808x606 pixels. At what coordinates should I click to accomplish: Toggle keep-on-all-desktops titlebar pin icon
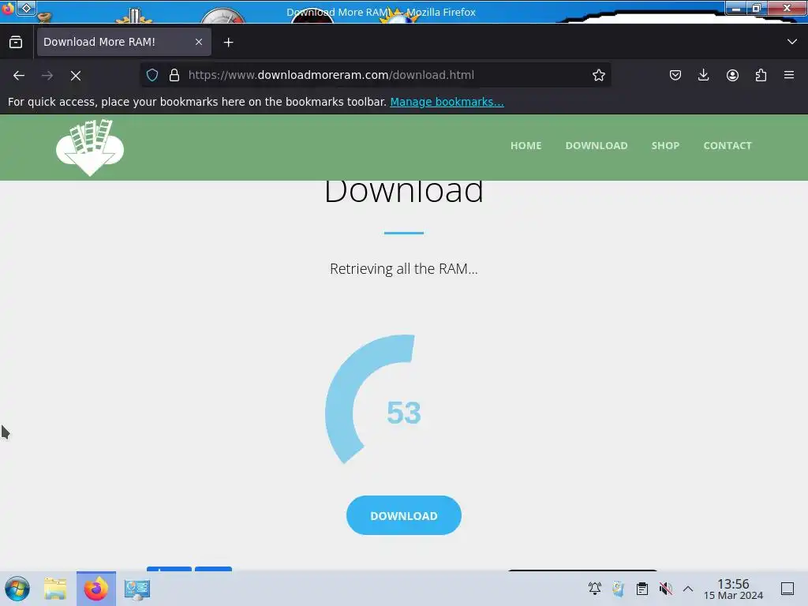26,8
